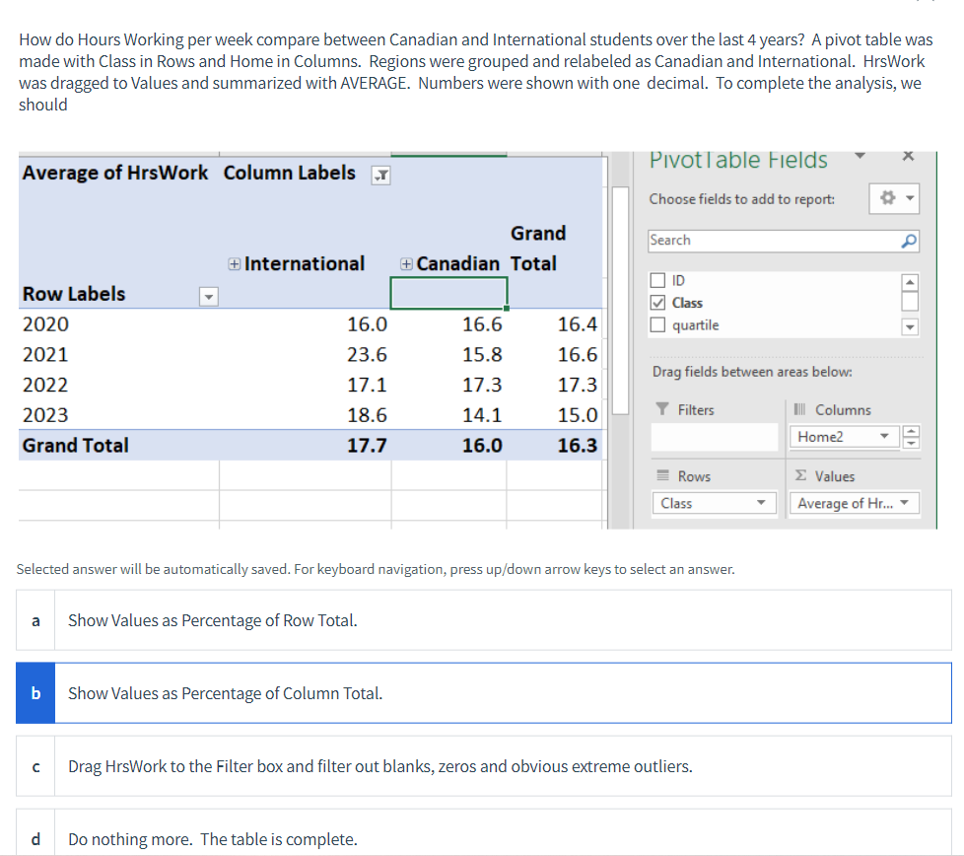Click the Grand Total value 16.3
The width and height of the screenshot is (964, 856).
578,445
